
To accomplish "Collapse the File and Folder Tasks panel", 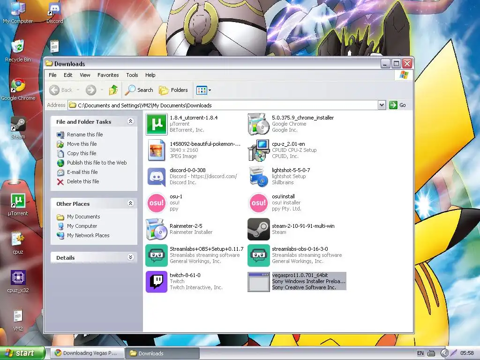I will click(x=130, y=121).
